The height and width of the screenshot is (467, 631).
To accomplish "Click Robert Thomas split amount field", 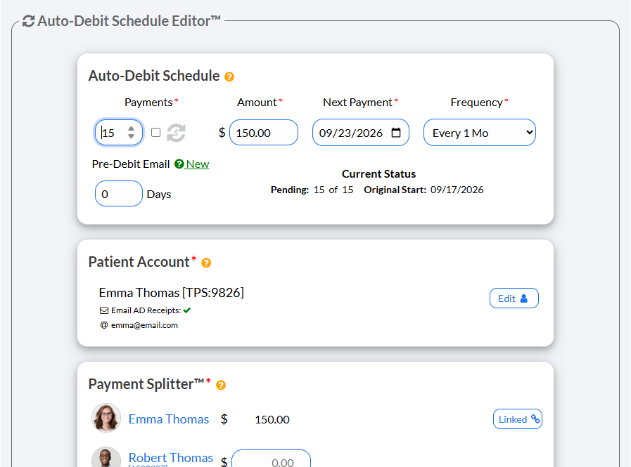I will pyautogui.click(x=272, y=459).
